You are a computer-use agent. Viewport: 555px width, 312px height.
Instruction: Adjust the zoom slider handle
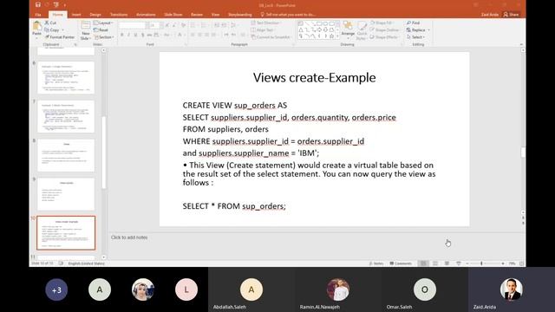(481, 263)
